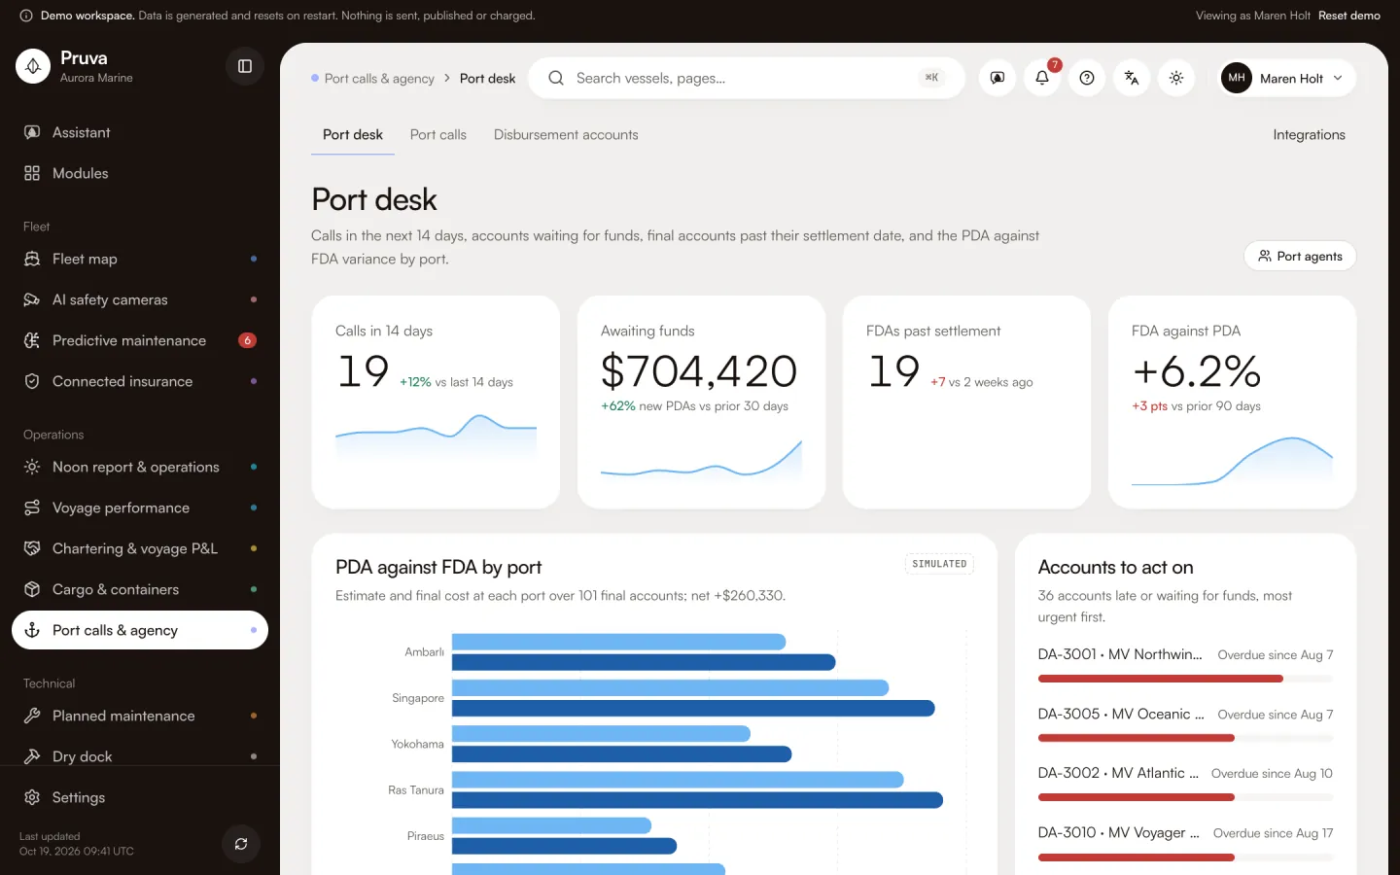Open account DA-3001 MV Northwind row

1185,666
